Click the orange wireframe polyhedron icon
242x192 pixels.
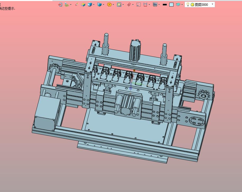109,5
